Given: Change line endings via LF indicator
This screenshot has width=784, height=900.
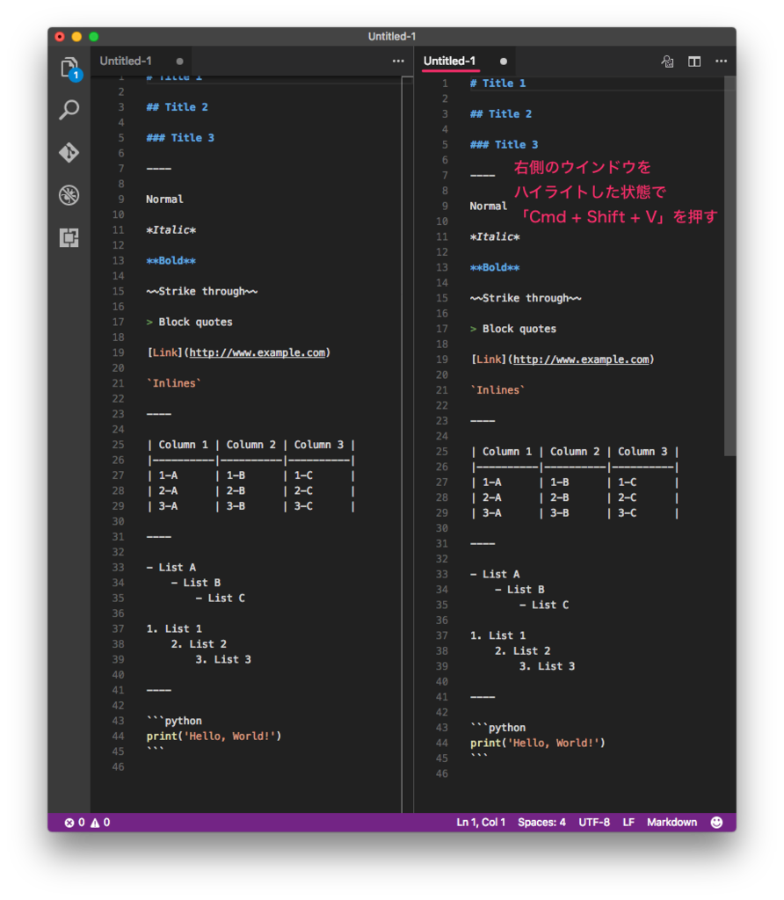Looking at the screenshot, I should (628, 823).
